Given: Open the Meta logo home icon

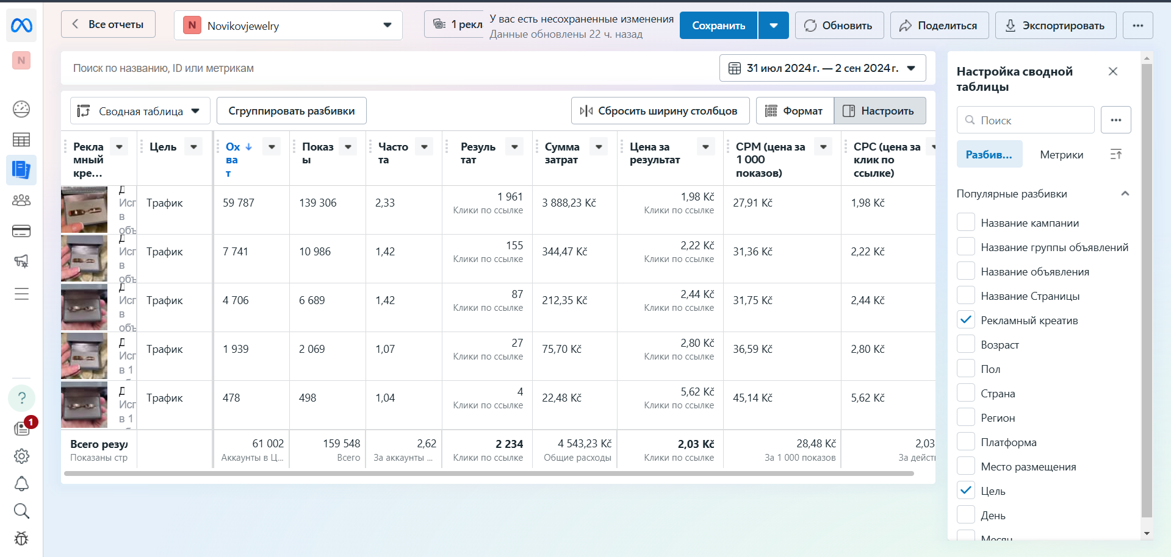Looking at the screenshot, I should pos(21,26).
